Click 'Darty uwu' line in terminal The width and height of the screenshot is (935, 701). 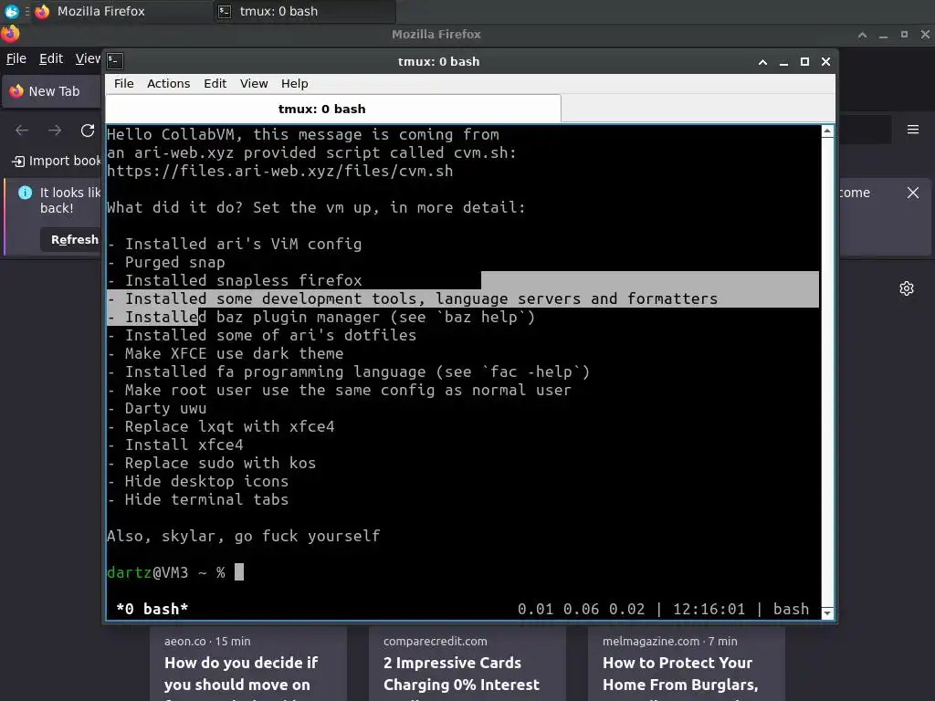(x=157, y=408)
